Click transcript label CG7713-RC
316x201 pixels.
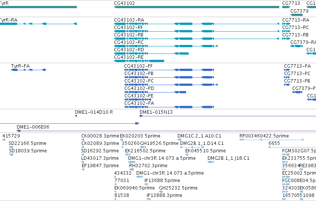(x=296, y=27)
